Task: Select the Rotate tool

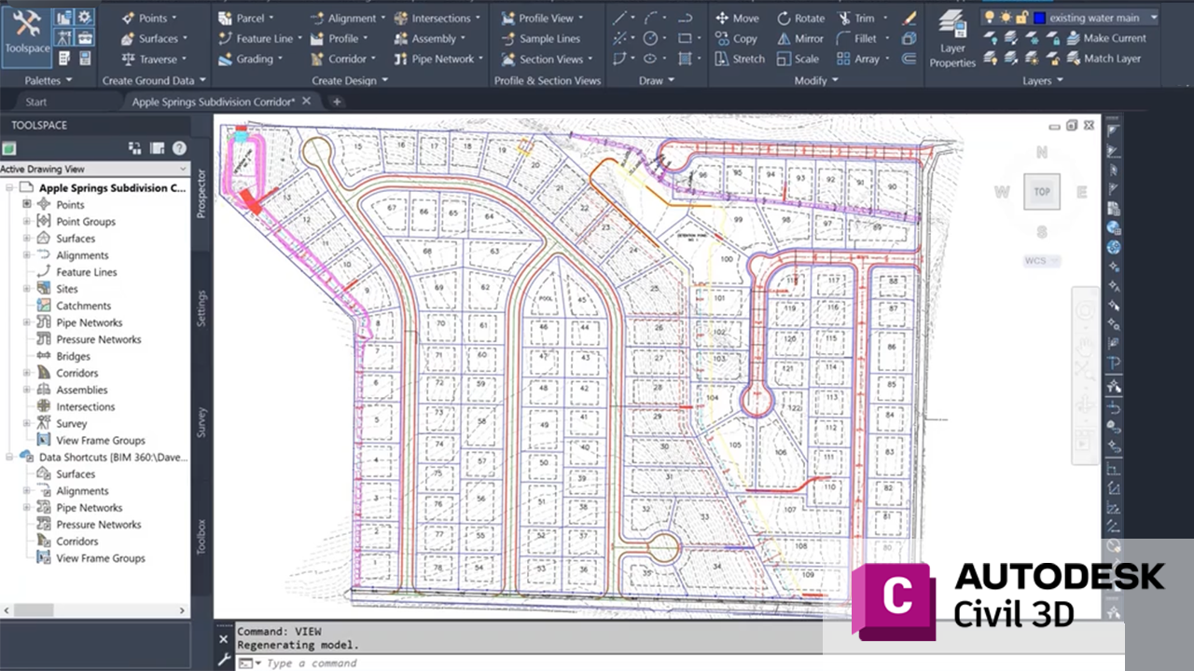Action: 800,18
